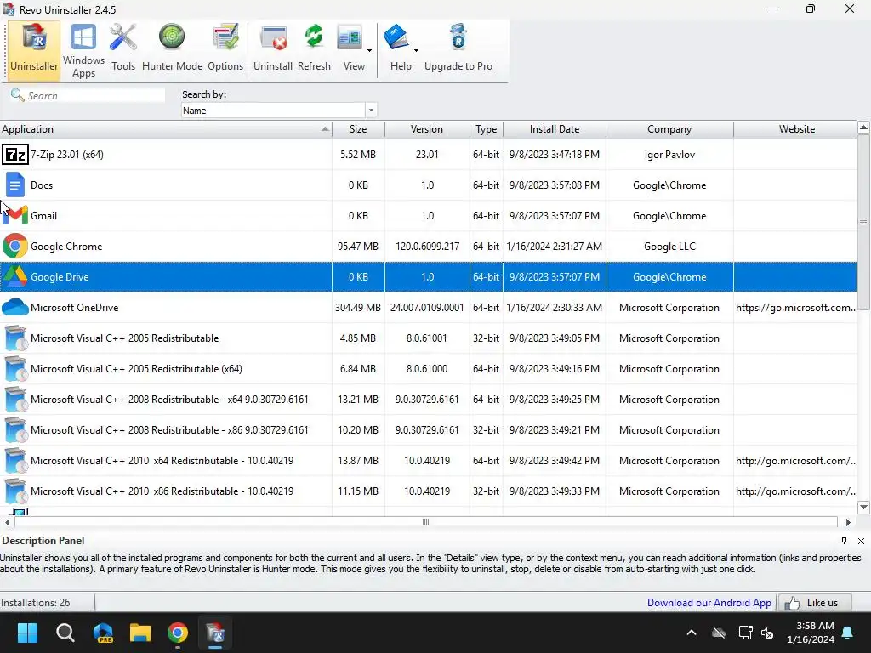Click Chrome version 120.0.6099.217 cell
The image size is (871, 653).
[427, 246]
